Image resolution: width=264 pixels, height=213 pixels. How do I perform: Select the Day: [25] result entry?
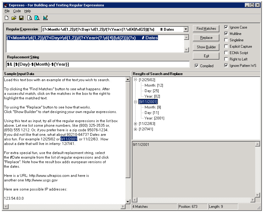click(x=152, y=91)
